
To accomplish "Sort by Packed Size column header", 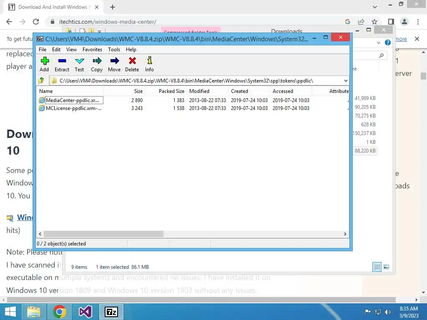I will [166, 91].
